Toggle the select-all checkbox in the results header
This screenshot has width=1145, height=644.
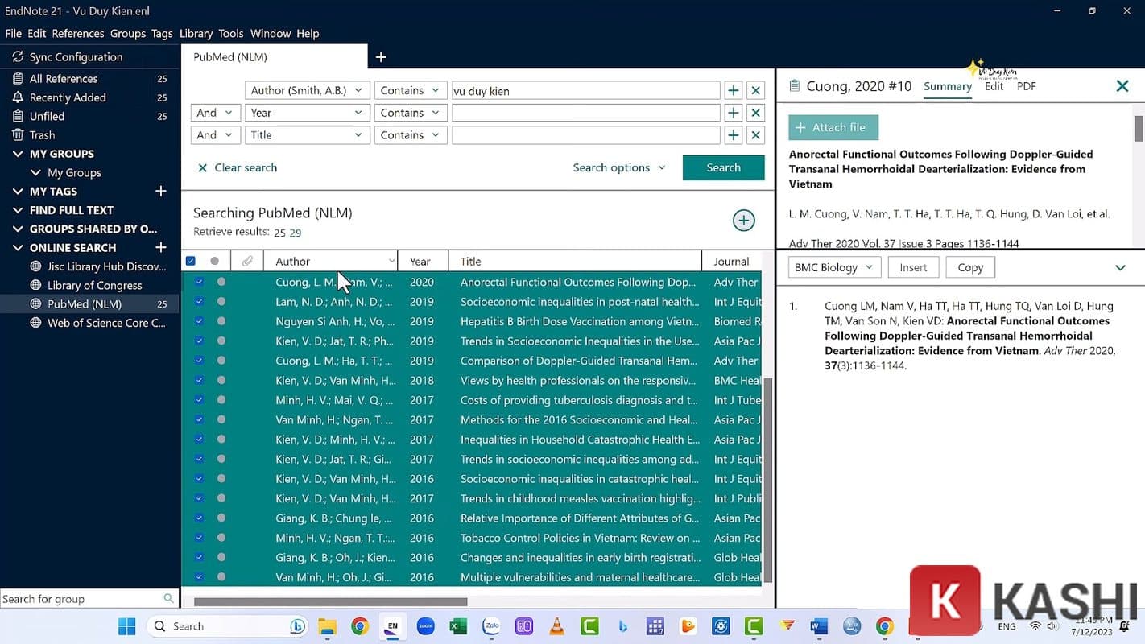click(191, 260)
